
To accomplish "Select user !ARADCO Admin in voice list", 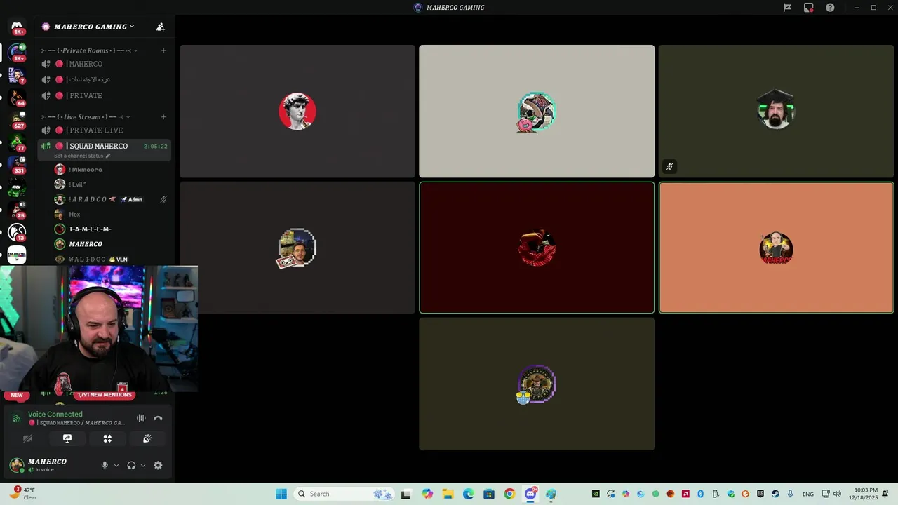I will [x=111, y=199].
